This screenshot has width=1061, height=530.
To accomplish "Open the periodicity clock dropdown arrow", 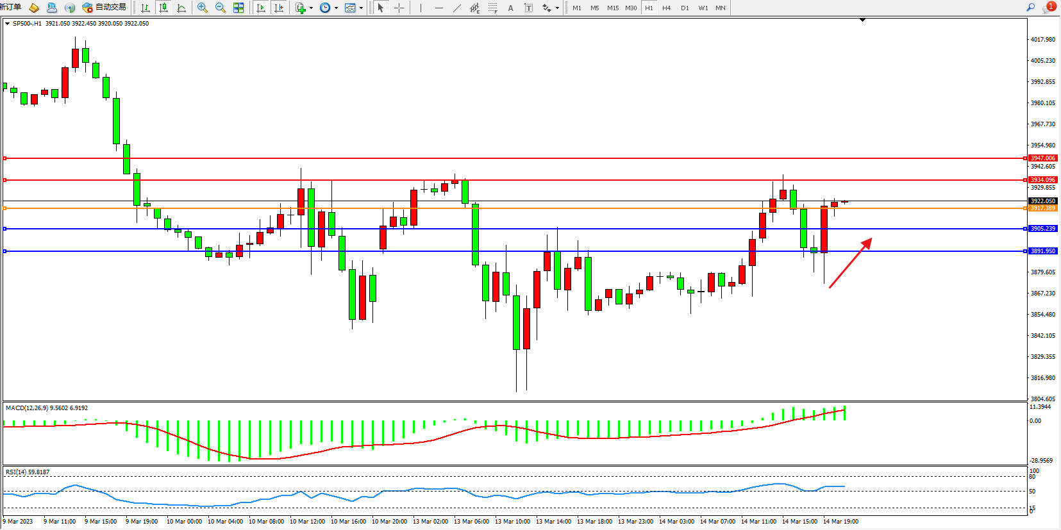I will tap(336, 8).
